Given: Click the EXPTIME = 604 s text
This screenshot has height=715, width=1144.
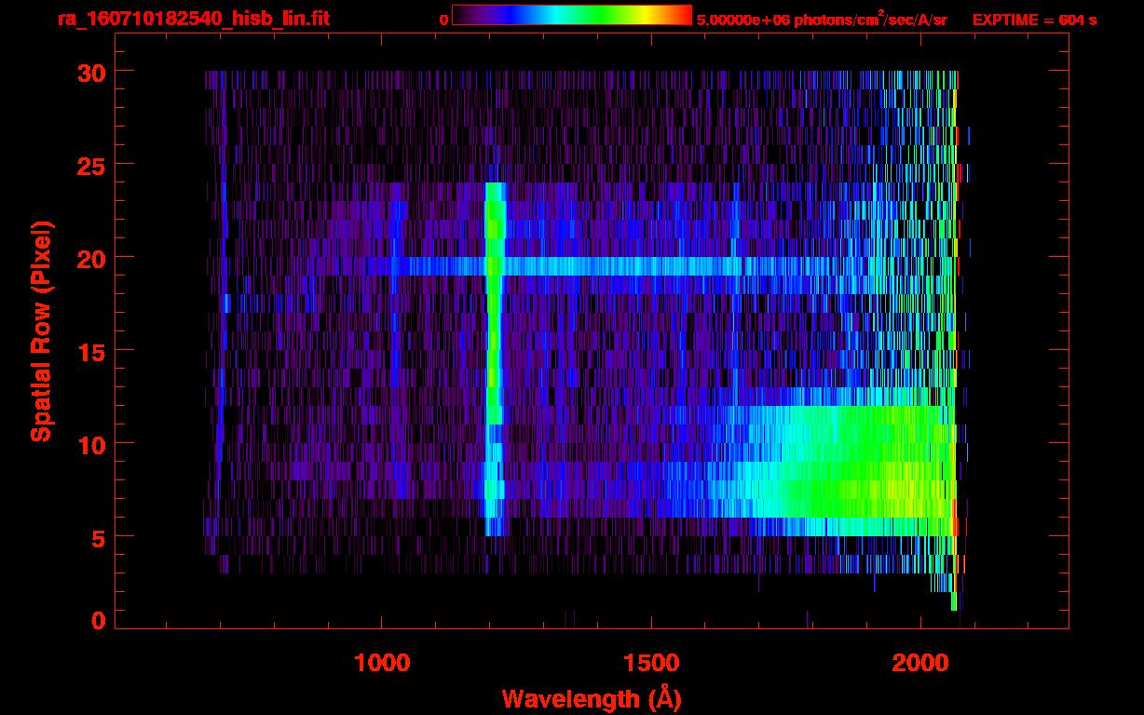Looking at the screenshot, I should (1034, 20).
